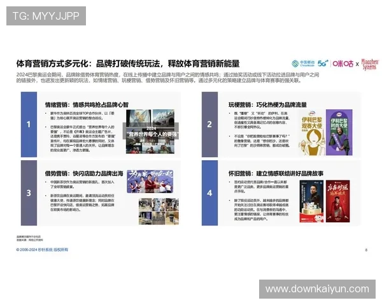This screenshot has height=305, width=382.
Task: Click copyright line 2006-2024 秒针系统 版权所有
Action: [42, 250]
